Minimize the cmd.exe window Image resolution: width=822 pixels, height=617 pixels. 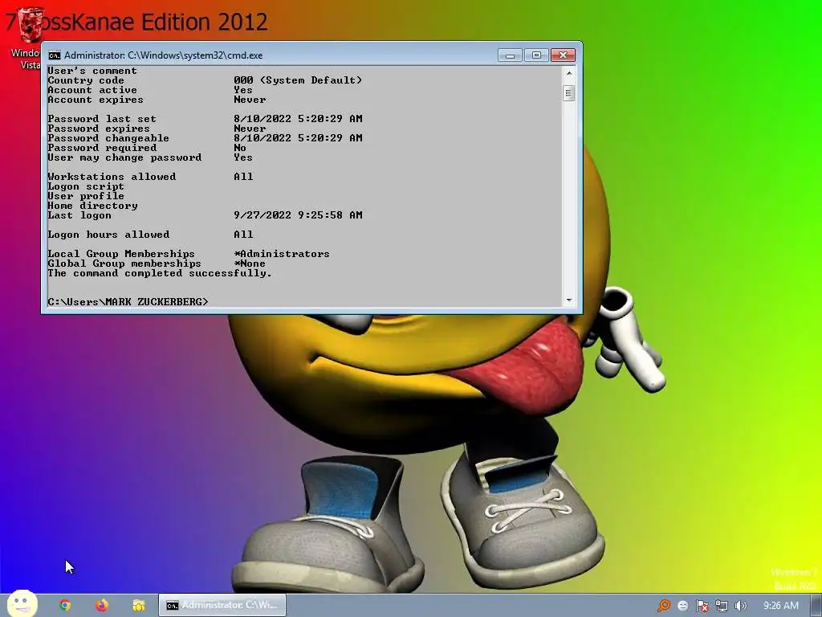click(510, 55)
